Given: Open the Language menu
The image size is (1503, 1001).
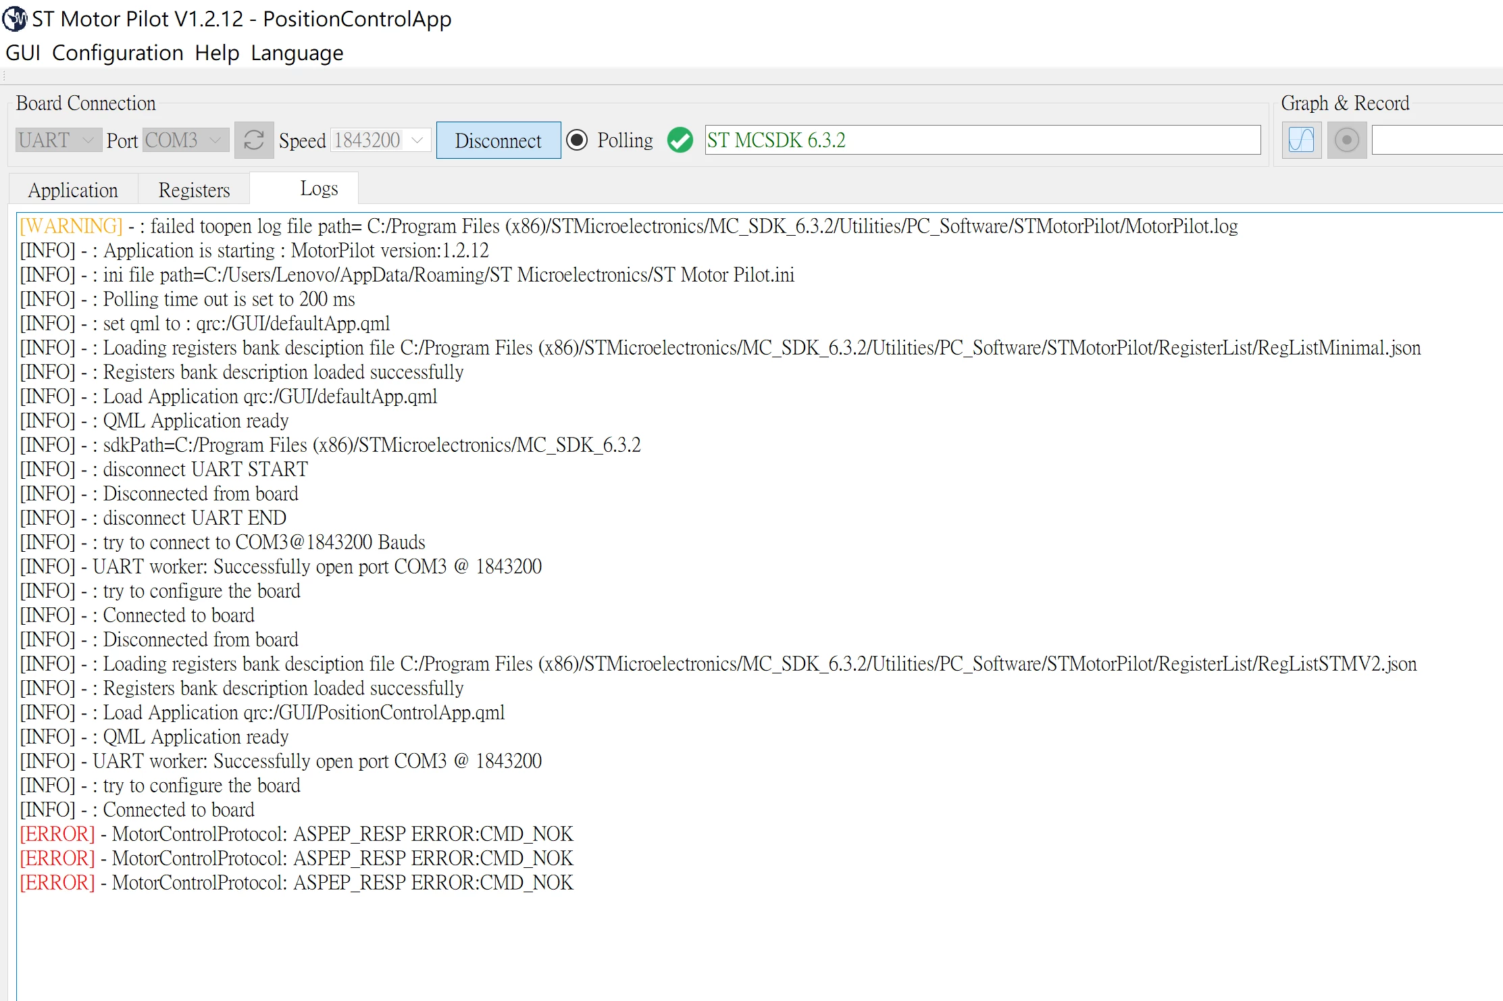Looking at the screenshot, I should pos(297,53).
